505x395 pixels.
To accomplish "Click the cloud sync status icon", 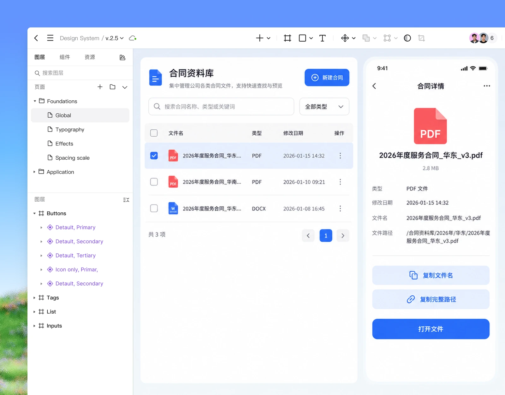I will click(133, 38).
